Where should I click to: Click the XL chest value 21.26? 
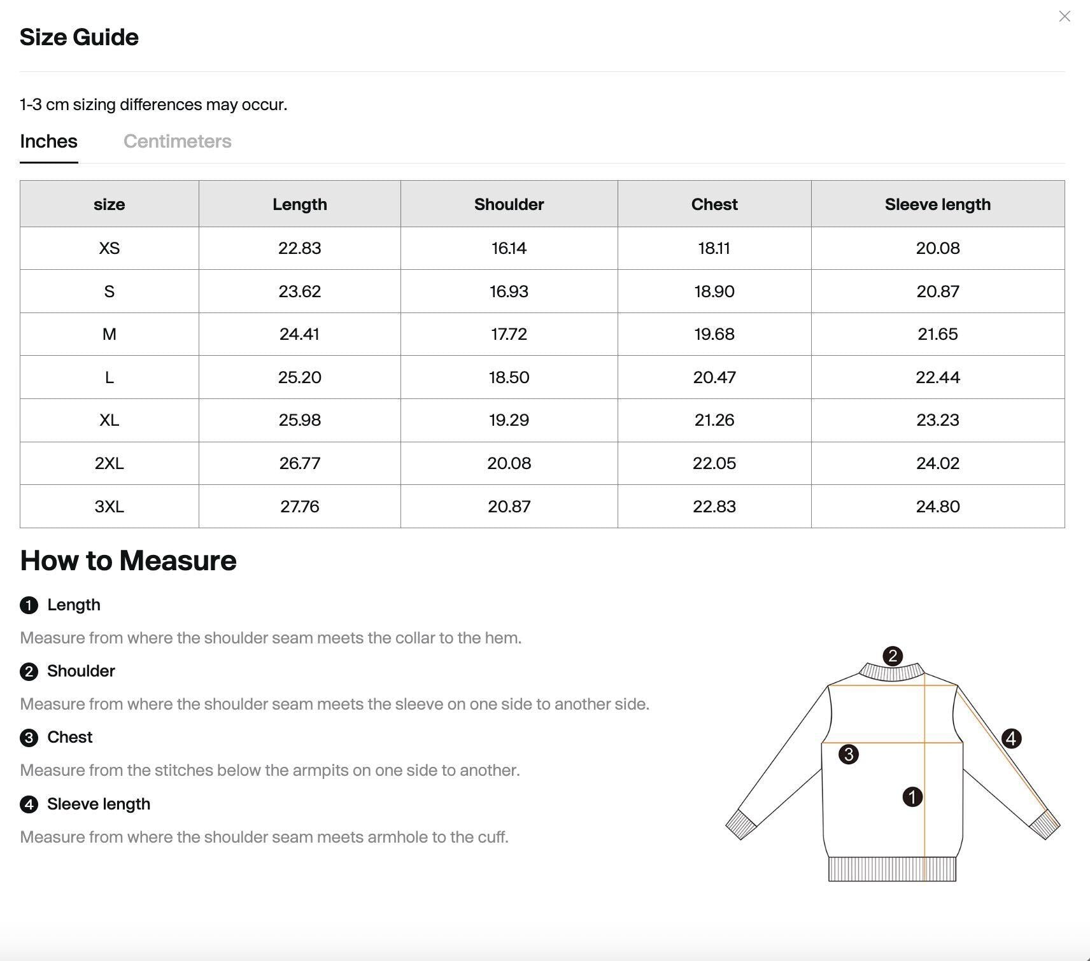(x=714, y=420)
